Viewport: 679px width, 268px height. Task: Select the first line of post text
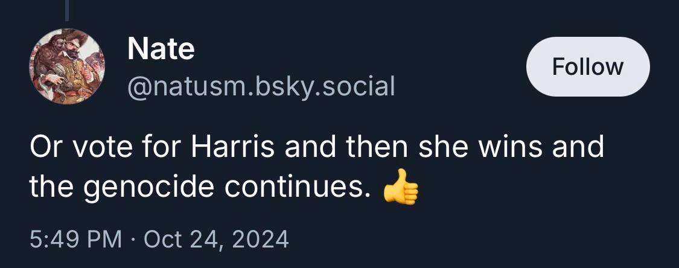tap(316, 148)
